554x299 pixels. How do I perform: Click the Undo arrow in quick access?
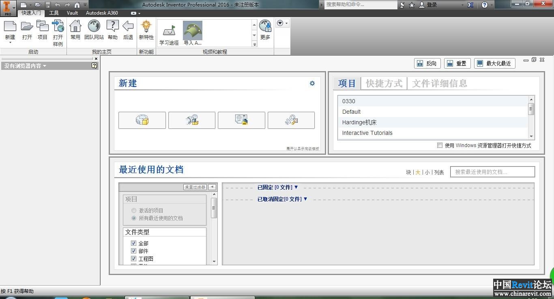point(58,5)
